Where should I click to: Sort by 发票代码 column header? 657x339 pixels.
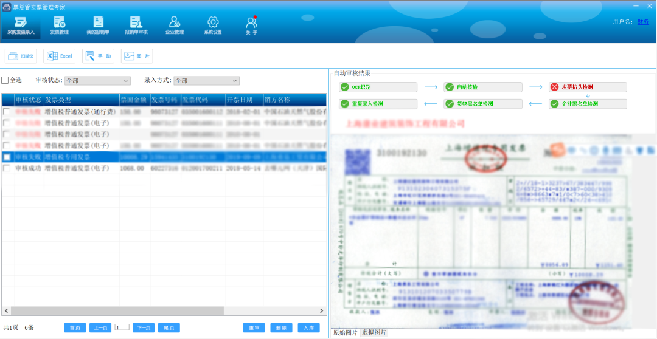click(x=203, y=100)
